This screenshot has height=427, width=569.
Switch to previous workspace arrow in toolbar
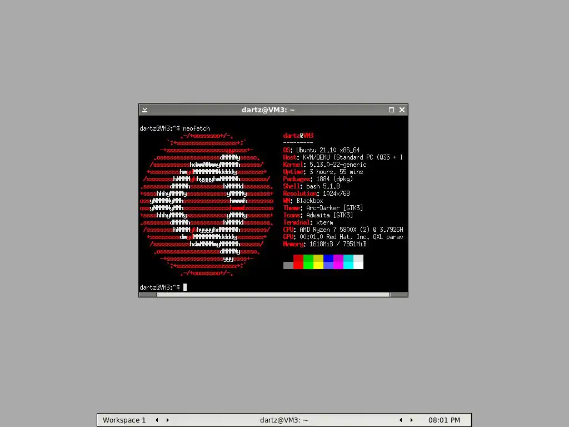tap(157, 420)
